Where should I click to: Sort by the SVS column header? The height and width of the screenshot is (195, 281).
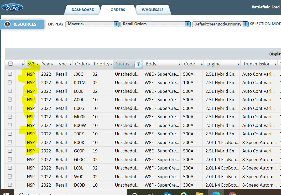pyautogui.click(x=32, y=64)
